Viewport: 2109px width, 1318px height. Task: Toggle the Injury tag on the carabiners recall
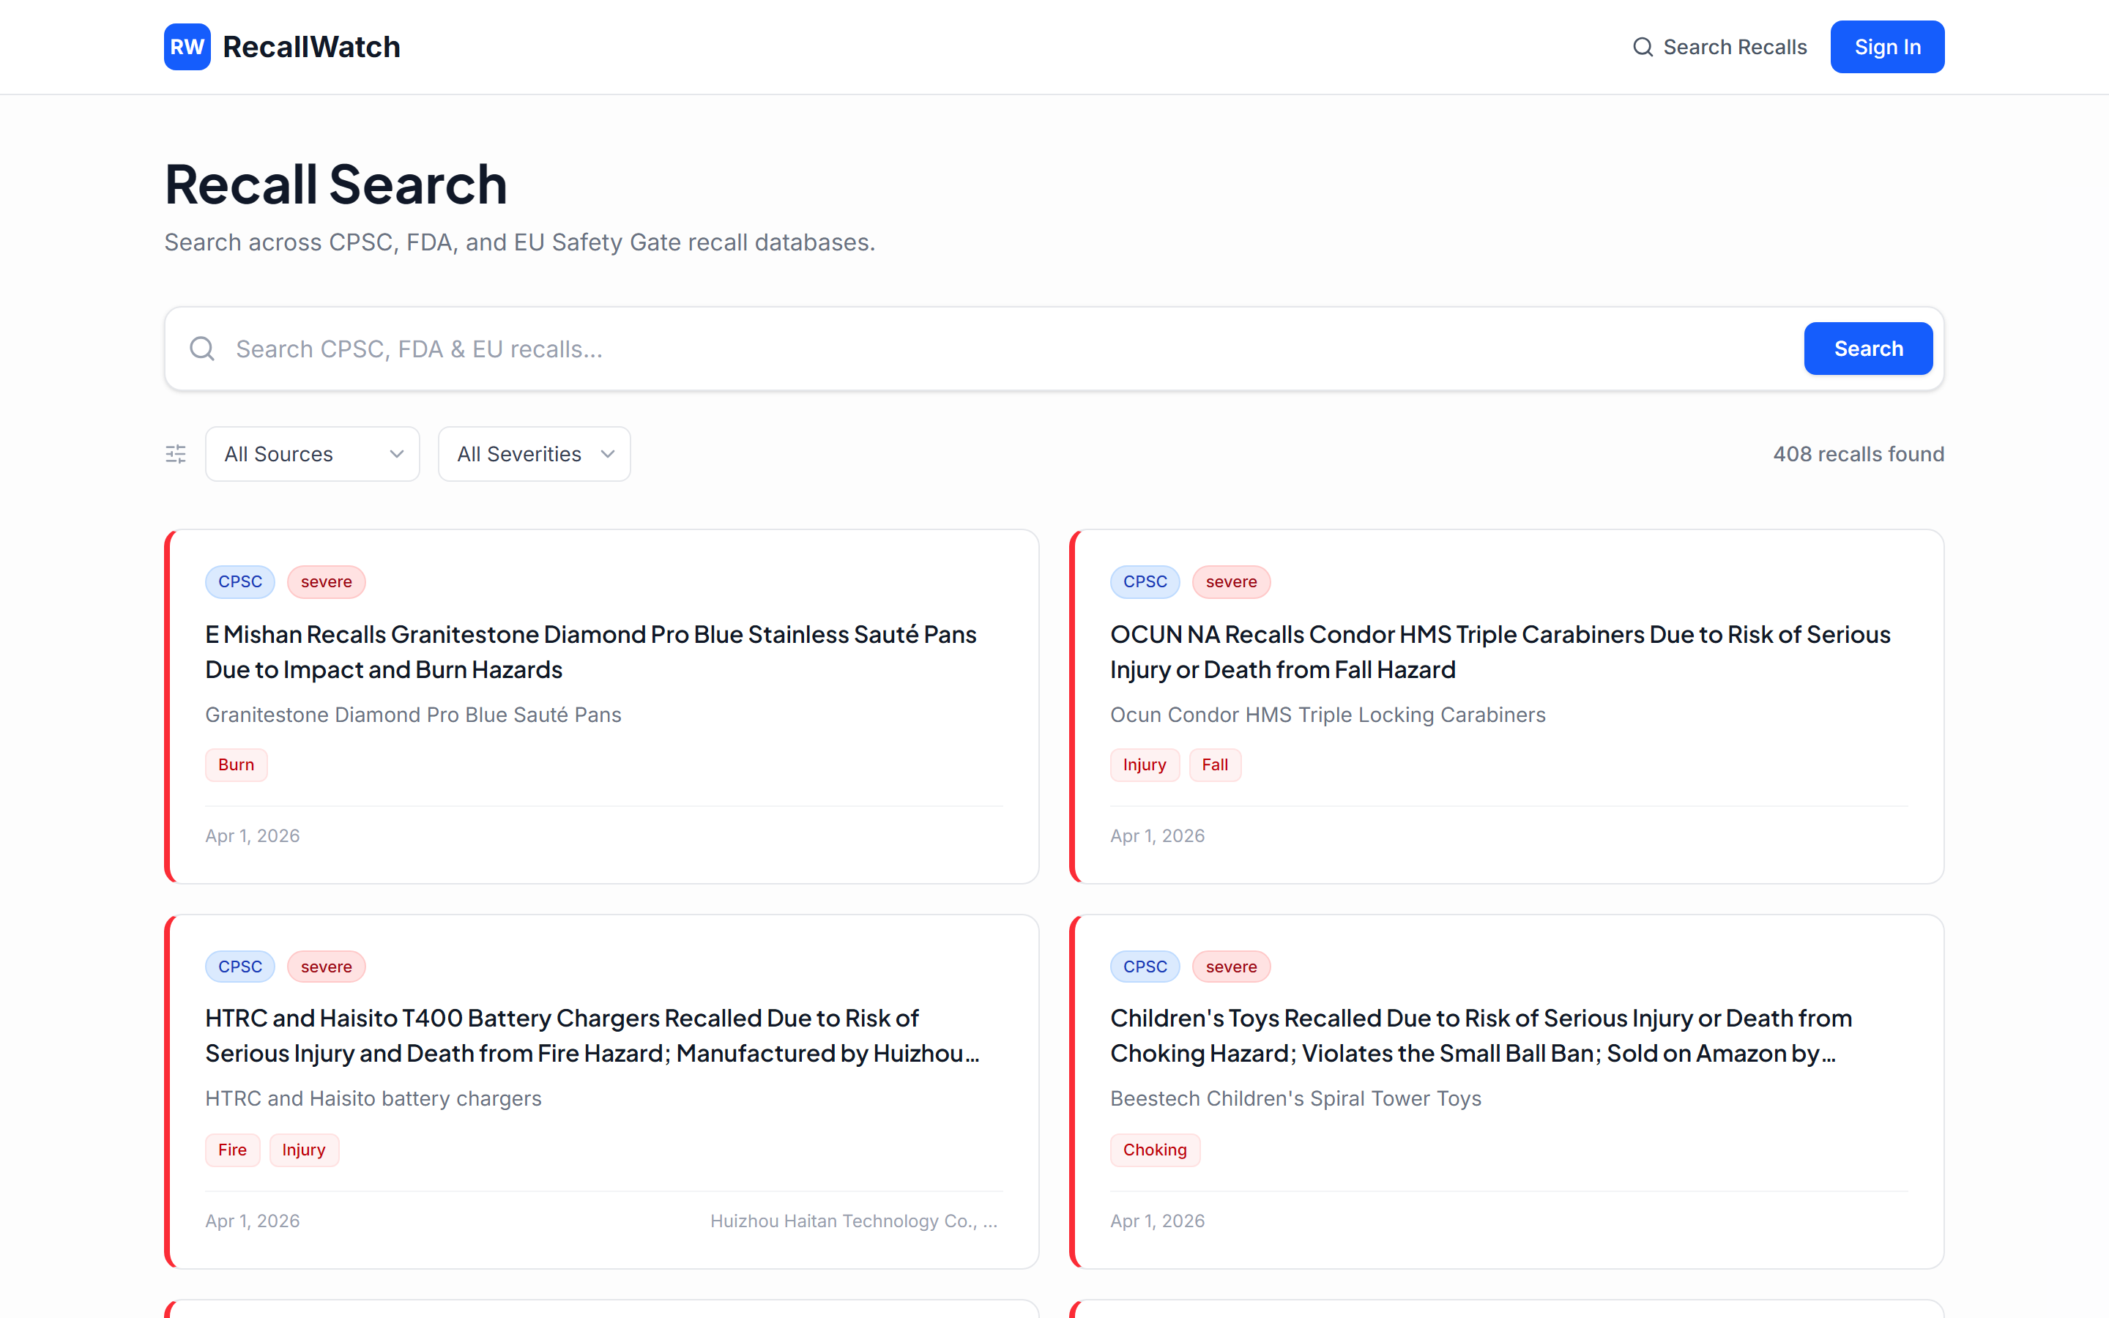pos(1145,764)
